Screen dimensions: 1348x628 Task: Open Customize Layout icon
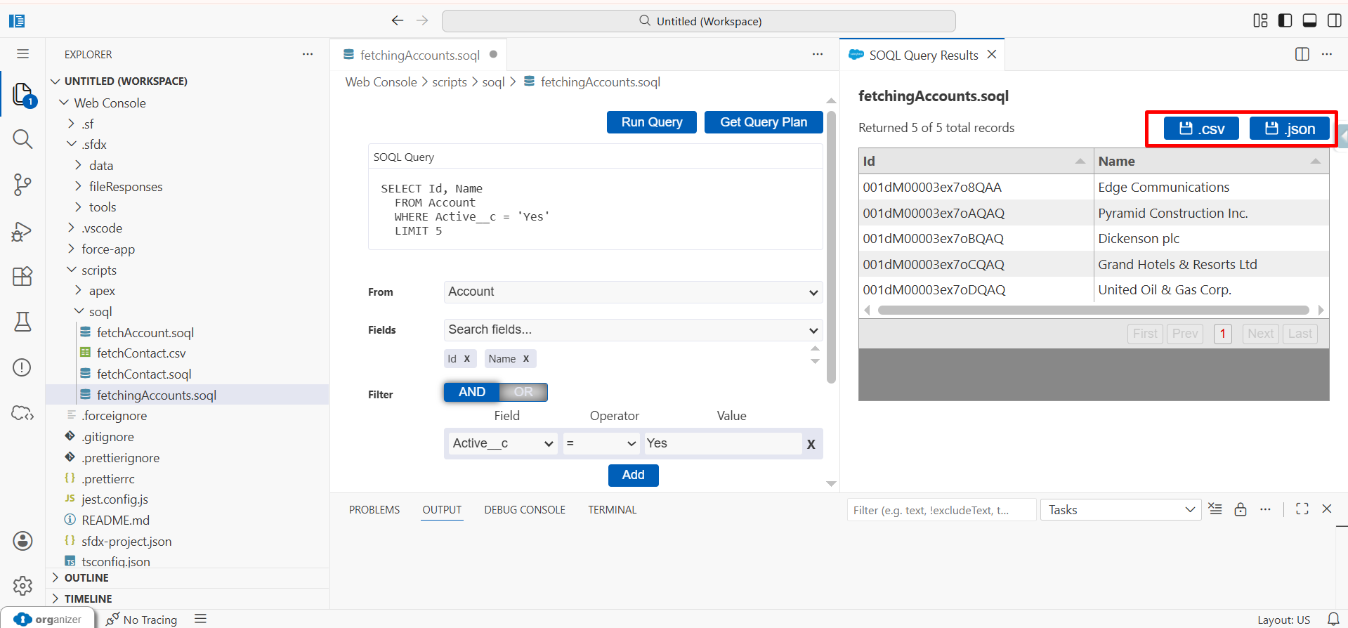(x=1260, y=20)
